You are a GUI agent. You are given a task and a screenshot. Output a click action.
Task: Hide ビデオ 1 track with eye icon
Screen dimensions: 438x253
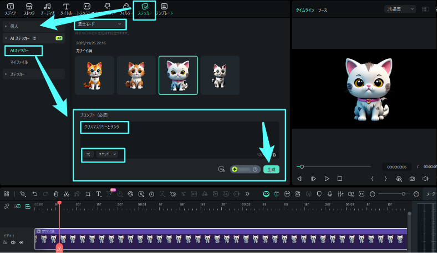pyautogui.click(x=21, y=242)
